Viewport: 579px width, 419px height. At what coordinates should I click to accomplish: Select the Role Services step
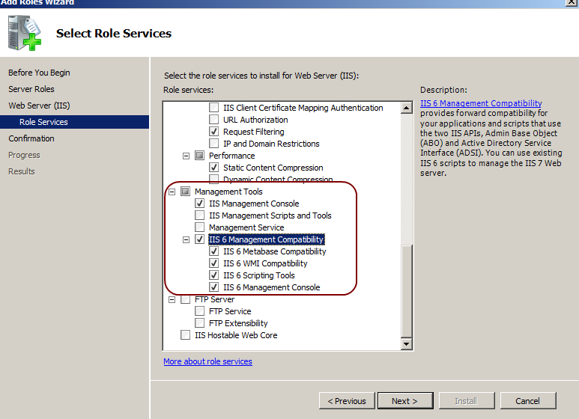coord(75,122)
